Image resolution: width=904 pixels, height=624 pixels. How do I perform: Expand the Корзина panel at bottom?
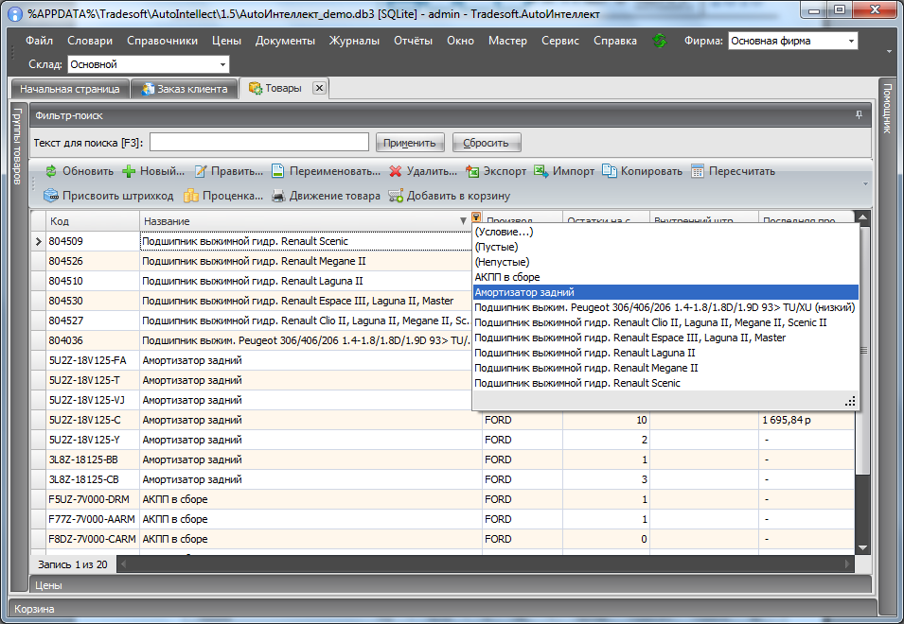[x=34, y=609]
